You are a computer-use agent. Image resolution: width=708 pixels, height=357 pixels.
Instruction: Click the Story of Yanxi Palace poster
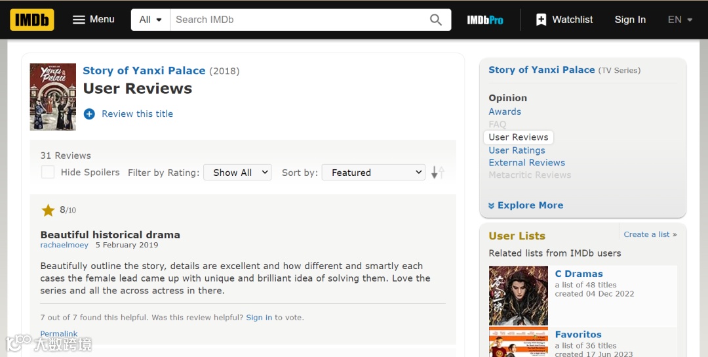pos(53,96)
